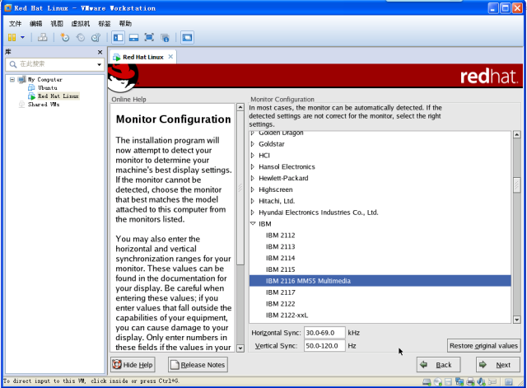The width and height of the screenshot is (527, 388).
Task: Take a snapshot with the snapshot icon
Action: [64, 37]
